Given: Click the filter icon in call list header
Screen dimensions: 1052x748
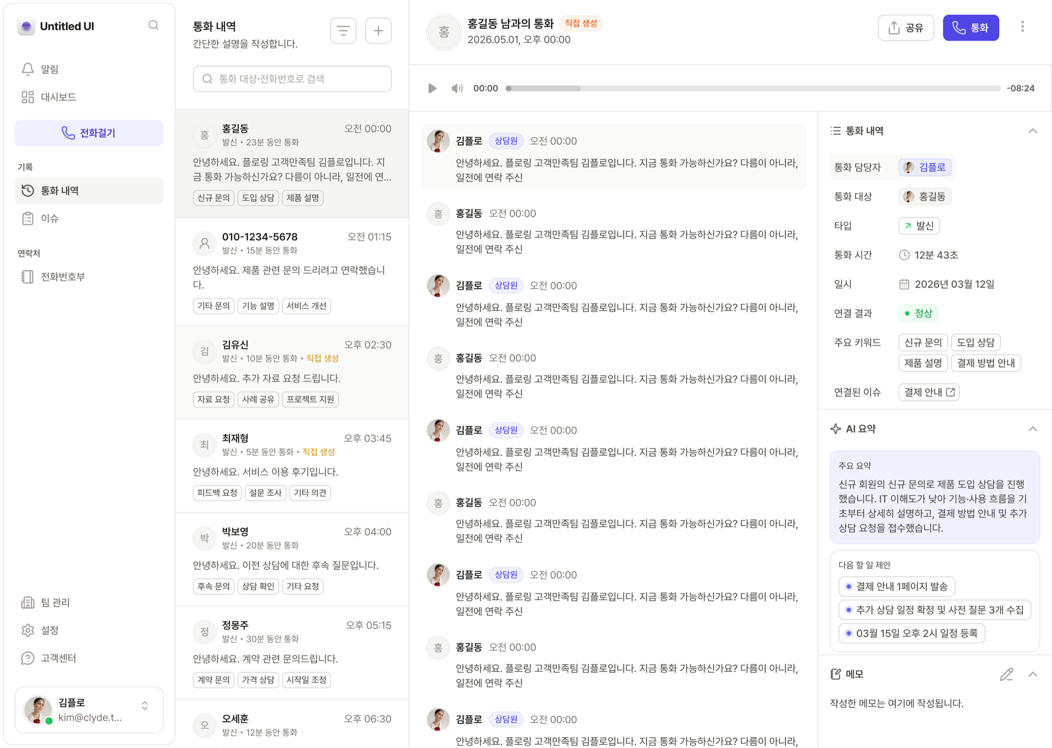Looking at the screenshot, I should tap(343, 31).
